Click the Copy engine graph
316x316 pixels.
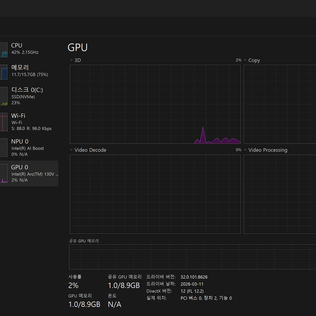point(280,104)
